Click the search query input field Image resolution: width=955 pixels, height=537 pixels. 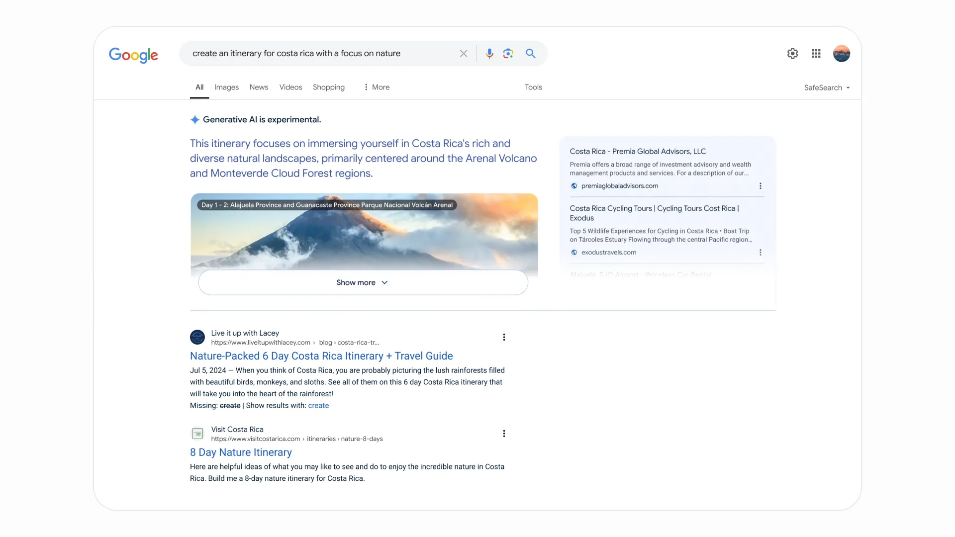point(318,54)
